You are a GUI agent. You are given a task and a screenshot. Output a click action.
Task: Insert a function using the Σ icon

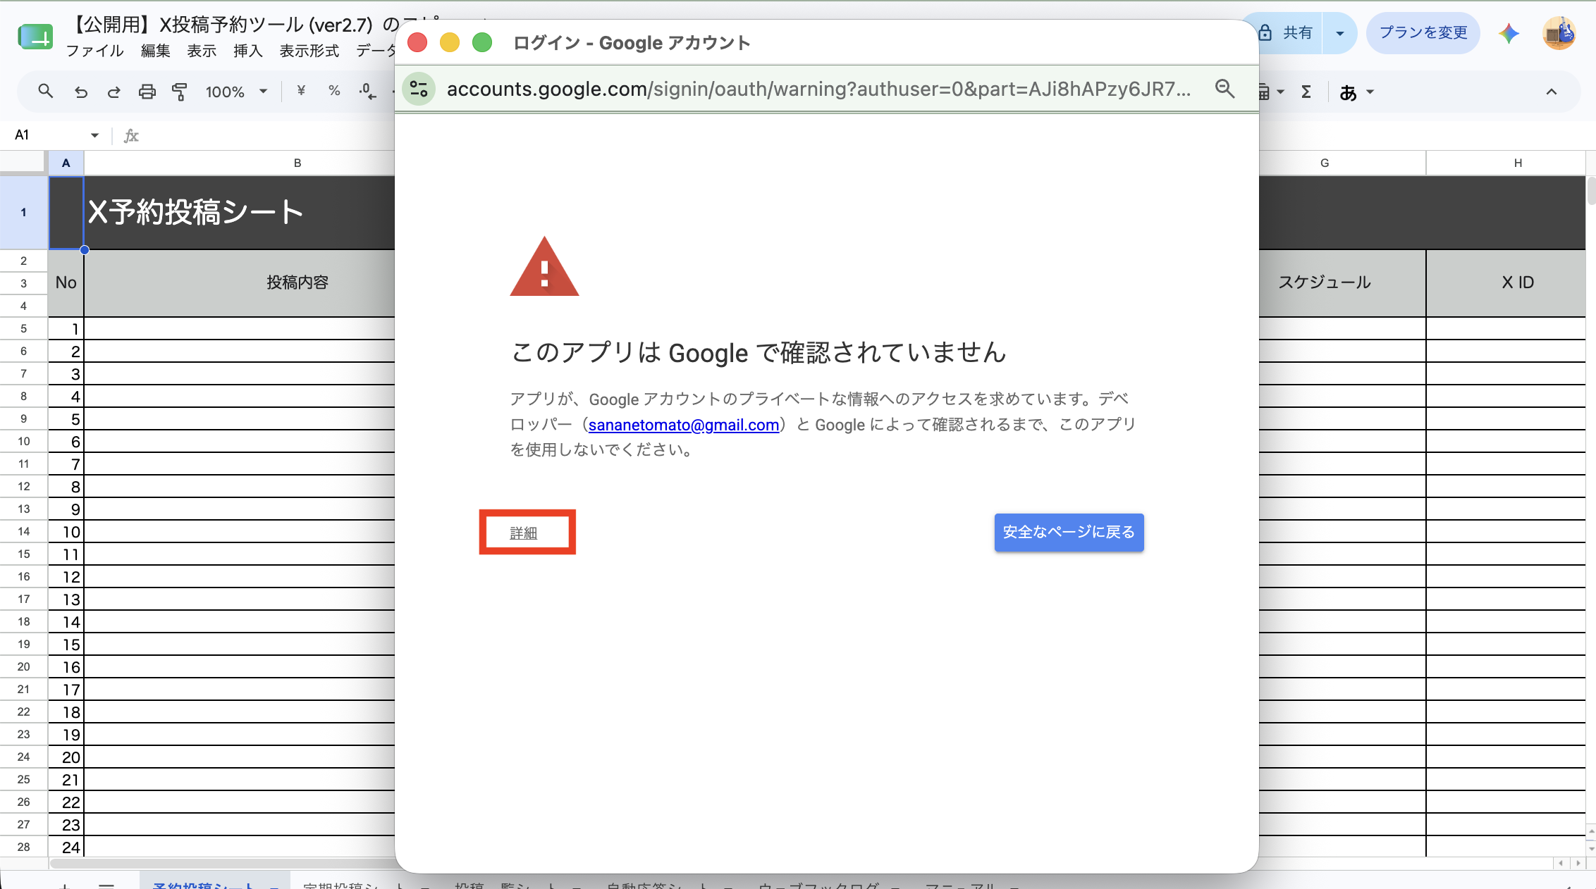(1306, 92)
